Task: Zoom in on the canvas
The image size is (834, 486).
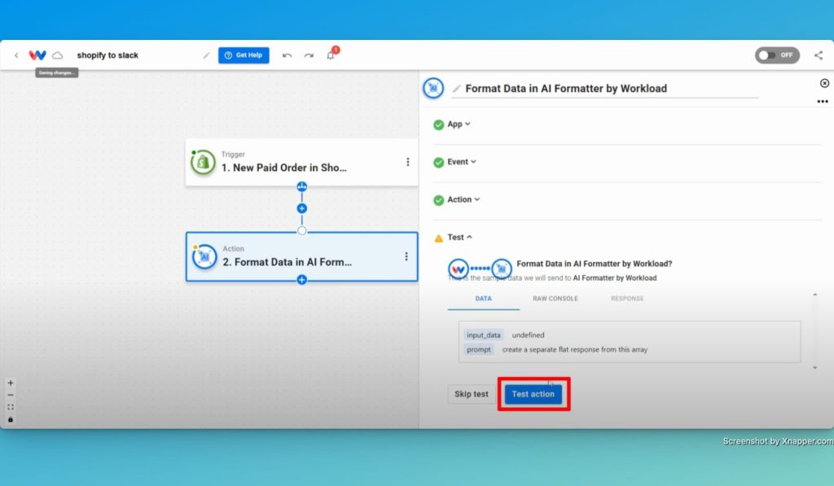Action: (x=11, y=383)
